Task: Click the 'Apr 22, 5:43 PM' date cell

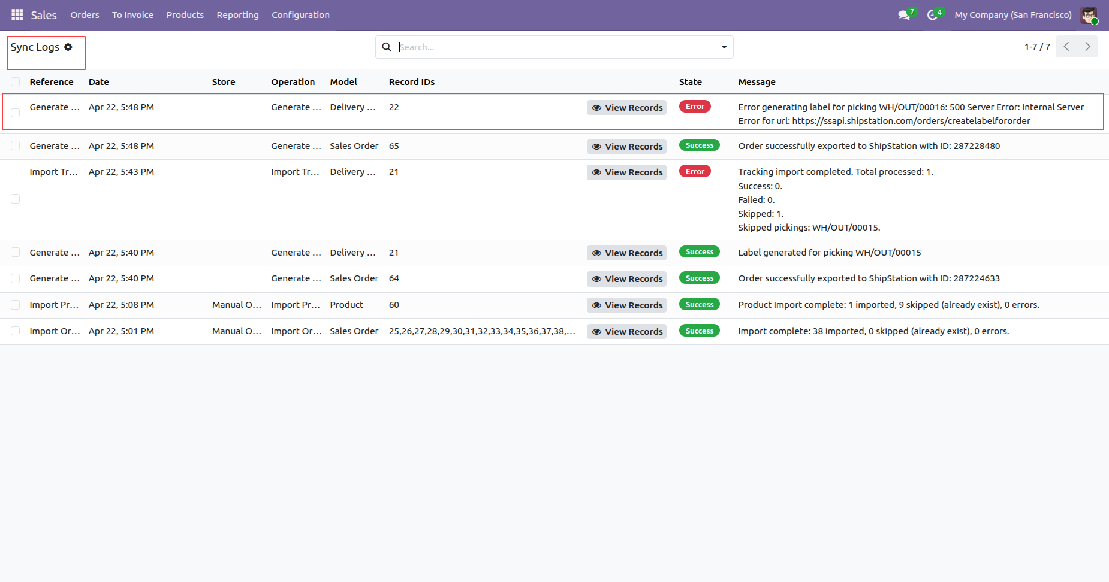Action: coord(121,172)
